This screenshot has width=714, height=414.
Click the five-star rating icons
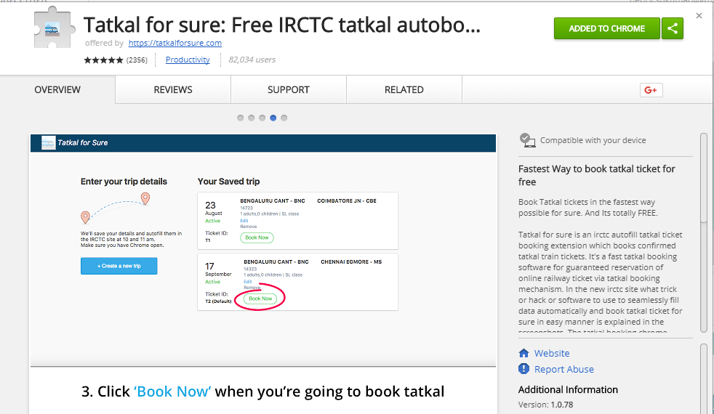tap(103, 60)
